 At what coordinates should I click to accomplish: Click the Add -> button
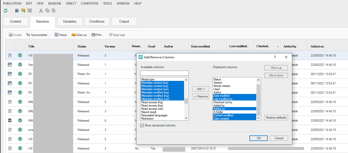(x=201, y=89)
